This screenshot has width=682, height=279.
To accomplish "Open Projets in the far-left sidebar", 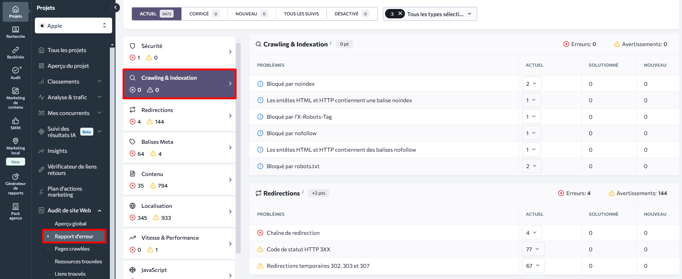I will pyautogui.click(x=15, y=12).
